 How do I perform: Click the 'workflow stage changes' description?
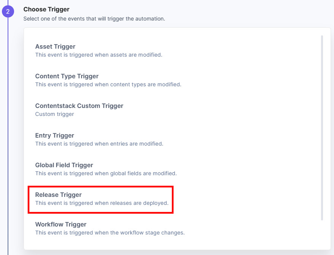(110, 233)
